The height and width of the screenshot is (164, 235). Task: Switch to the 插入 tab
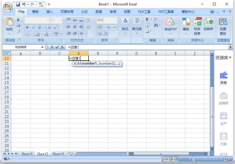click(49, 12)
